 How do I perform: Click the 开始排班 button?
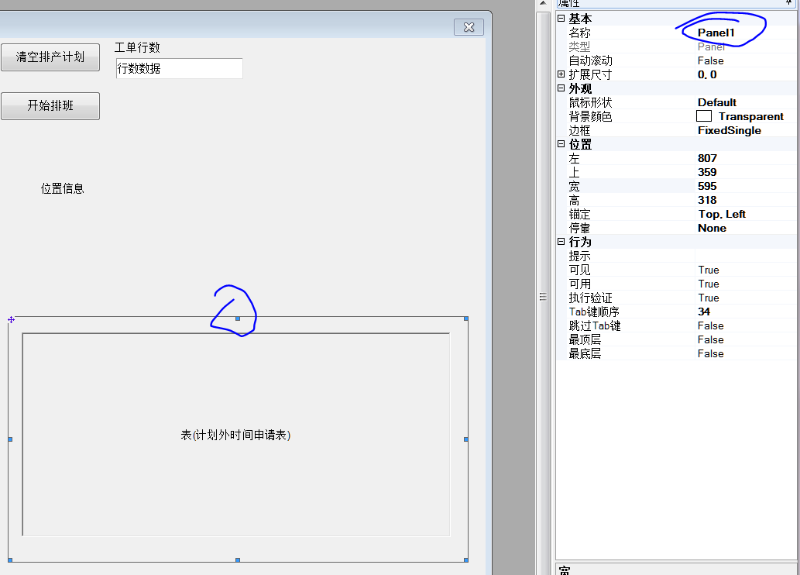pos(50,105)
